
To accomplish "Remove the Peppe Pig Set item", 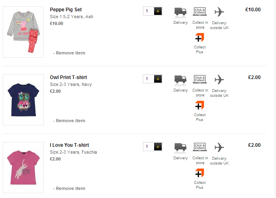I will click(70, 53).
